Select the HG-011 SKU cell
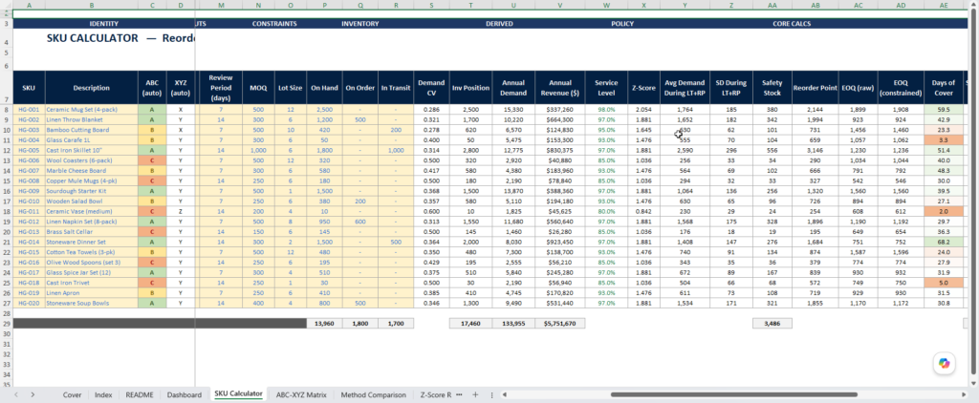 pyautogui.click(x=29, y=211)
